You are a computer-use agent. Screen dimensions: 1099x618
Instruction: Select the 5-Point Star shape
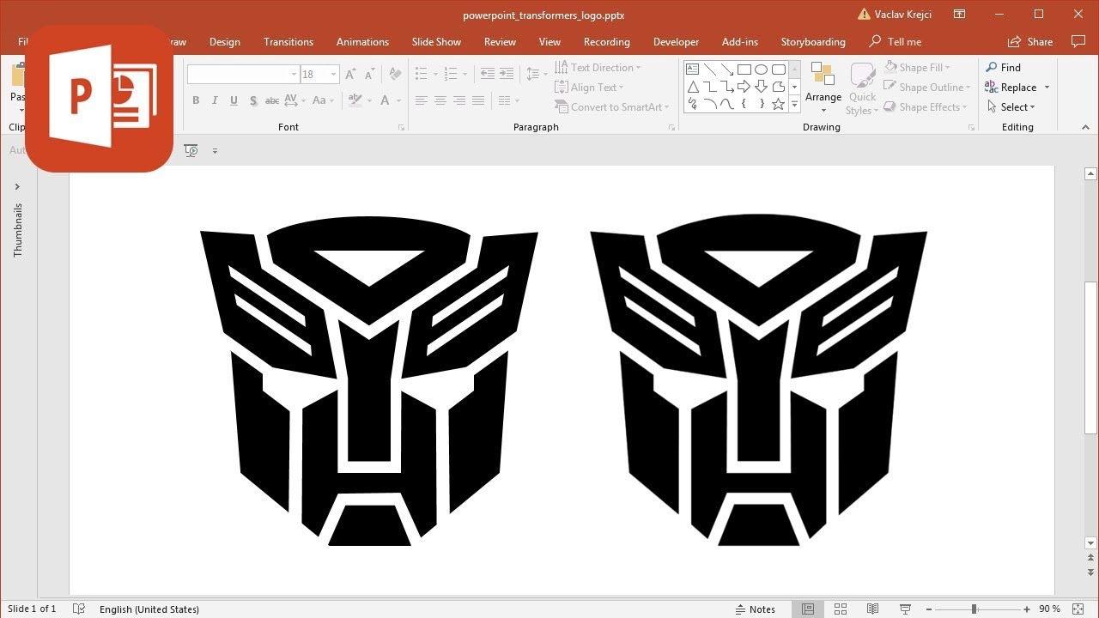tap(778, 104)
